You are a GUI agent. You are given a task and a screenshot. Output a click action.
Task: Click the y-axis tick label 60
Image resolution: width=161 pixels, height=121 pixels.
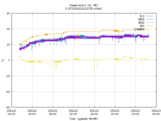point(8,13)
